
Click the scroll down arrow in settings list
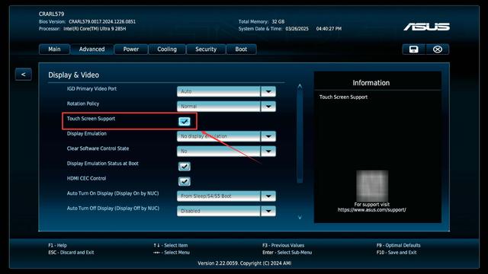coord(300,218)
